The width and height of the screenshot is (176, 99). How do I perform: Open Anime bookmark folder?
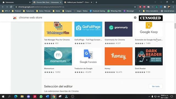(56, 11)
